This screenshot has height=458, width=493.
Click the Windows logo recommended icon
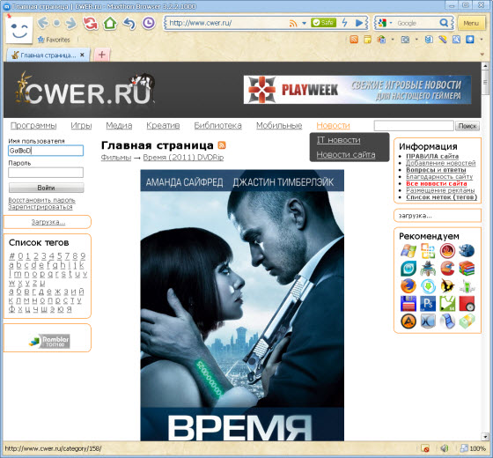[408, 251]
